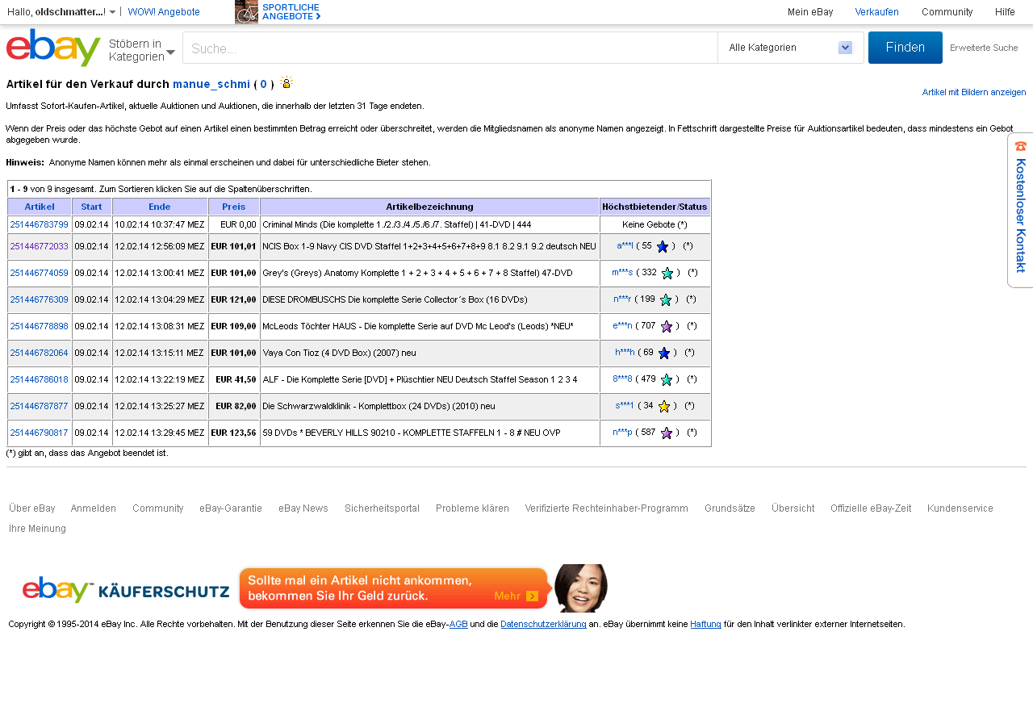Open the Community top menu

pos(947,12)
